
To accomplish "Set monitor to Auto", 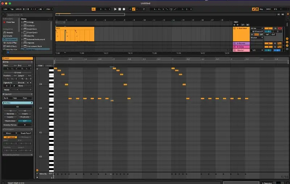I will (x=256, y=34).
